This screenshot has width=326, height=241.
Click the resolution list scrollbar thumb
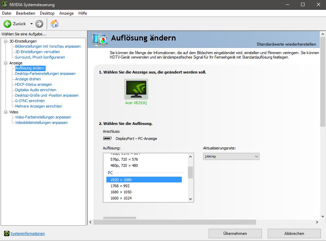coord(190,172)
